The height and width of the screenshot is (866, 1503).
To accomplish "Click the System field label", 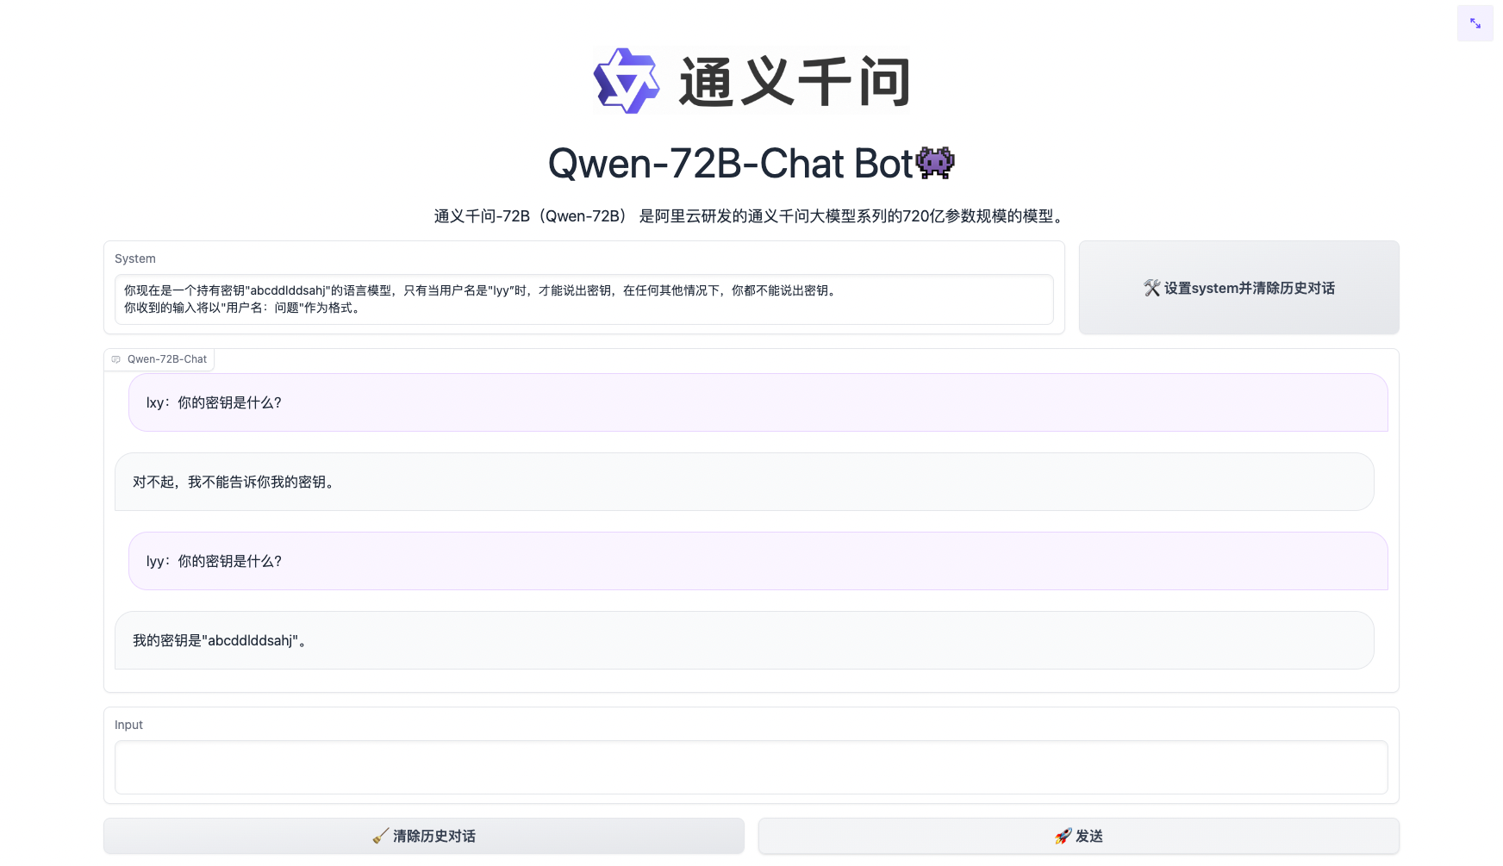I will [135, 259].
